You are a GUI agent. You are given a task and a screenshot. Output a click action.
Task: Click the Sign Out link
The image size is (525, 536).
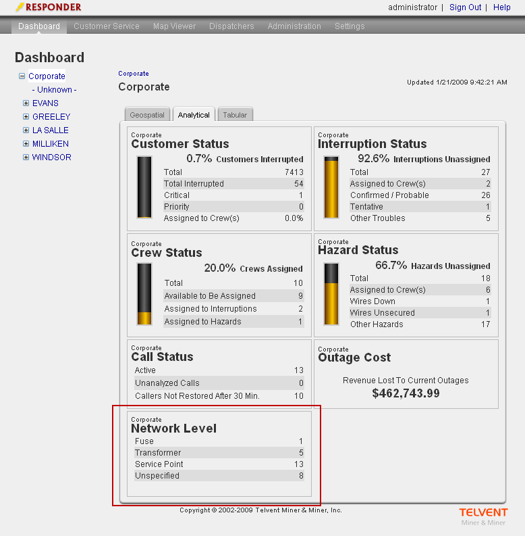click(x=466, y=7)
